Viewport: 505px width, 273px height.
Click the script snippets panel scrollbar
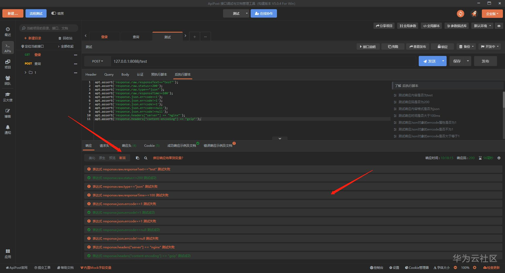[x=504, y=100]
